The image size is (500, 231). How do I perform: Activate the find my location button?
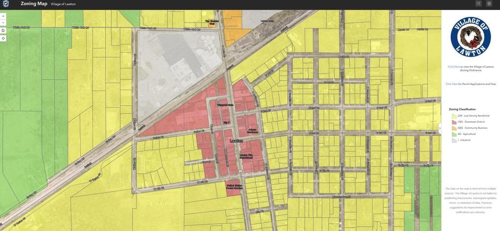(3, 38)
